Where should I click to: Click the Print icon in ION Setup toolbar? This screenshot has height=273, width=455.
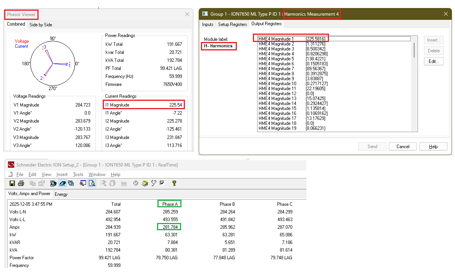point(21,183)
